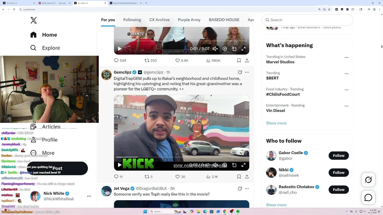Like the post with 6.8K likes
This screenshot has height=215, width=383.
point(182,60)
